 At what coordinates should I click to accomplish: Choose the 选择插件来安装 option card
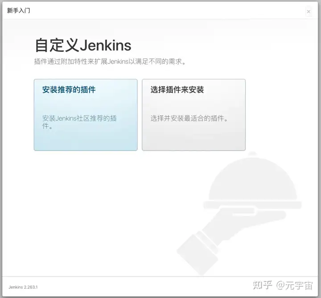193,115
